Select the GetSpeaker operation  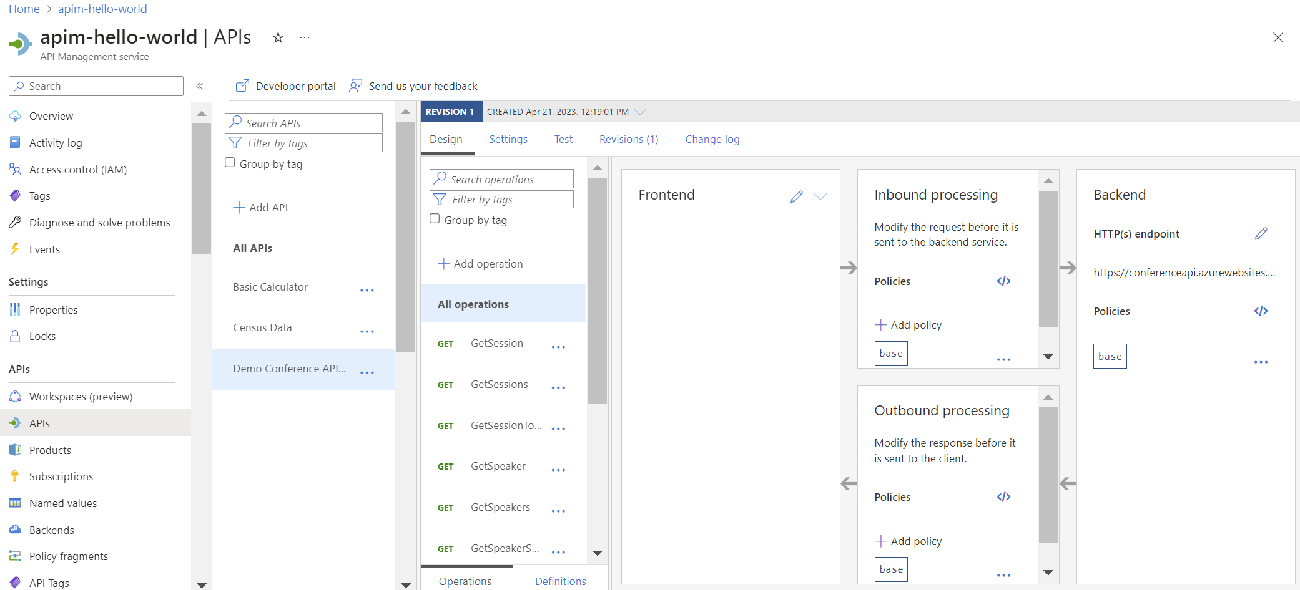point(498,466)
